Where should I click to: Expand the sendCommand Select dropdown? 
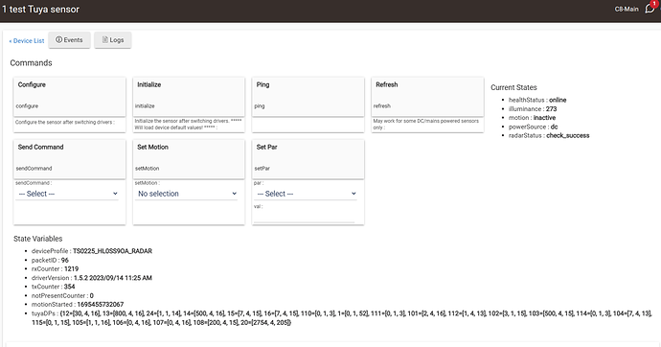(68, 194)
